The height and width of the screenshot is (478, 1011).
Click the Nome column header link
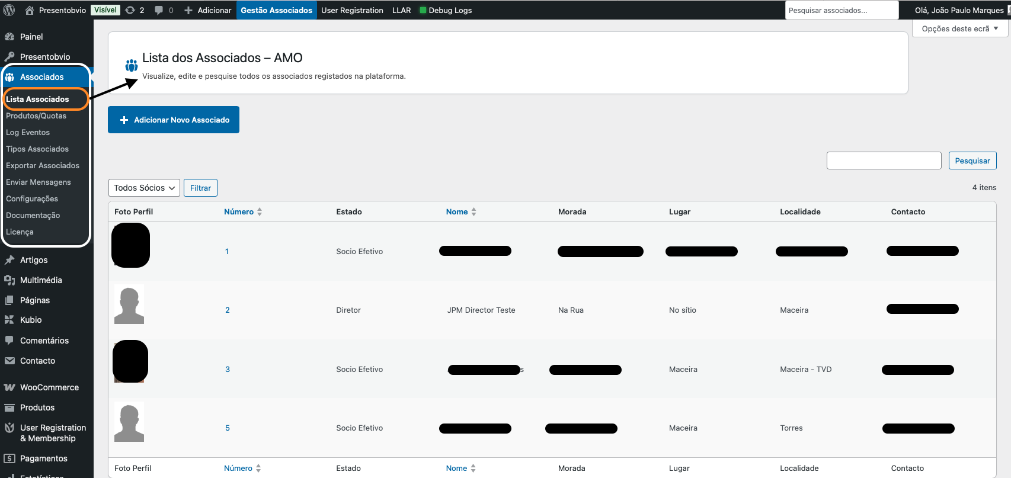coord(457,211)
